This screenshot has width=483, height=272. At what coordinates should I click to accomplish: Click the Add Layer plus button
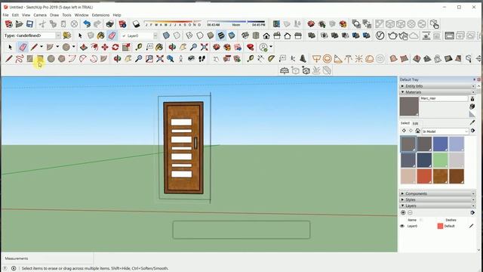403,212
